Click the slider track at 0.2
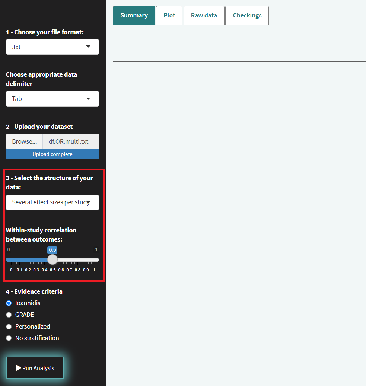The width and height of the screenshot is (366, 386). (x=28, y=260)
